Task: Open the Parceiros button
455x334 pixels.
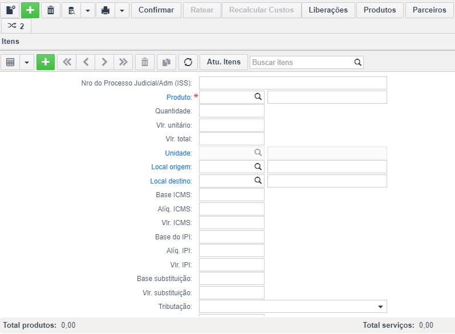Action: point(429,10)
